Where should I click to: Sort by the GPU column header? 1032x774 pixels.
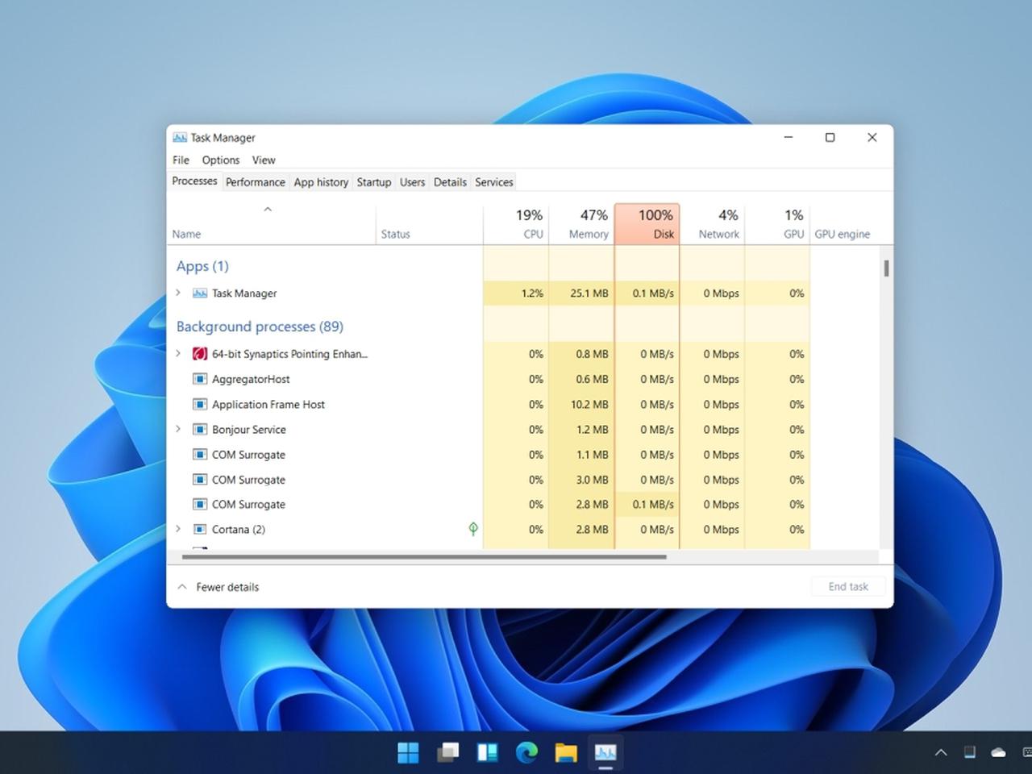[x=777, y=225]
